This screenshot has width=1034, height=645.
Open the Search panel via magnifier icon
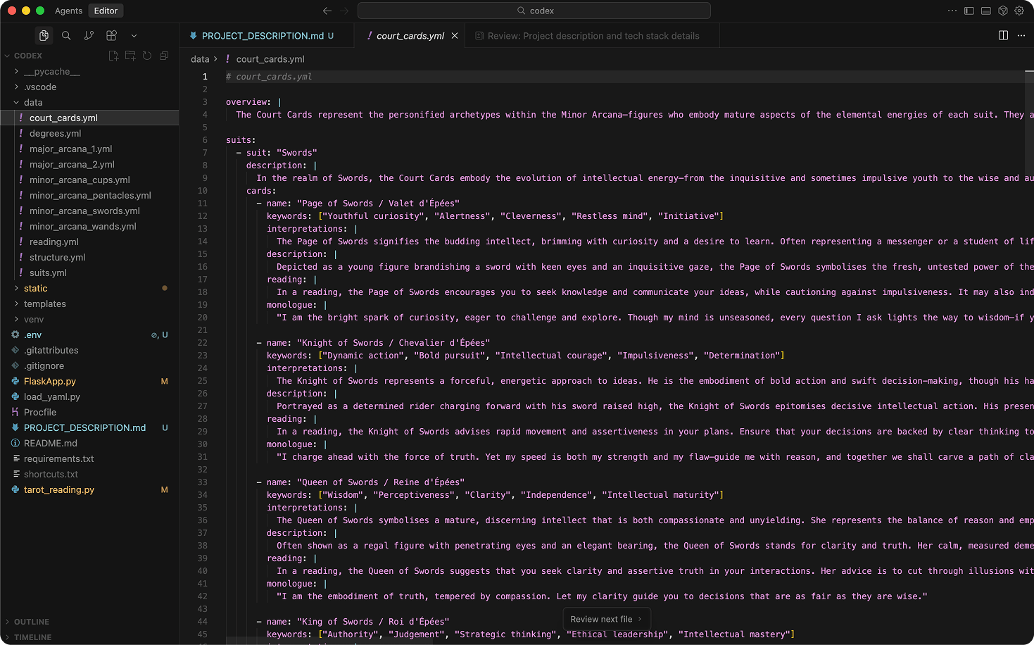tap(66, 35)
